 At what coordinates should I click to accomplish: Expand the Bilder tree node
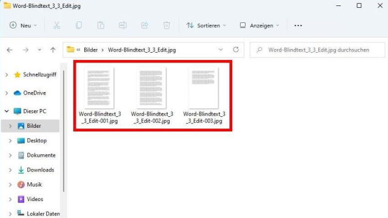pos(10,126)
